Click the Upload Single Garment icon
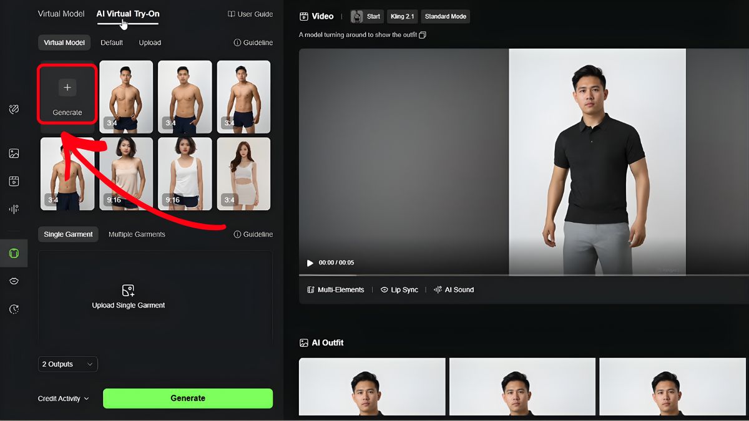This screenshot has width=749, height=421. point(128,291)
